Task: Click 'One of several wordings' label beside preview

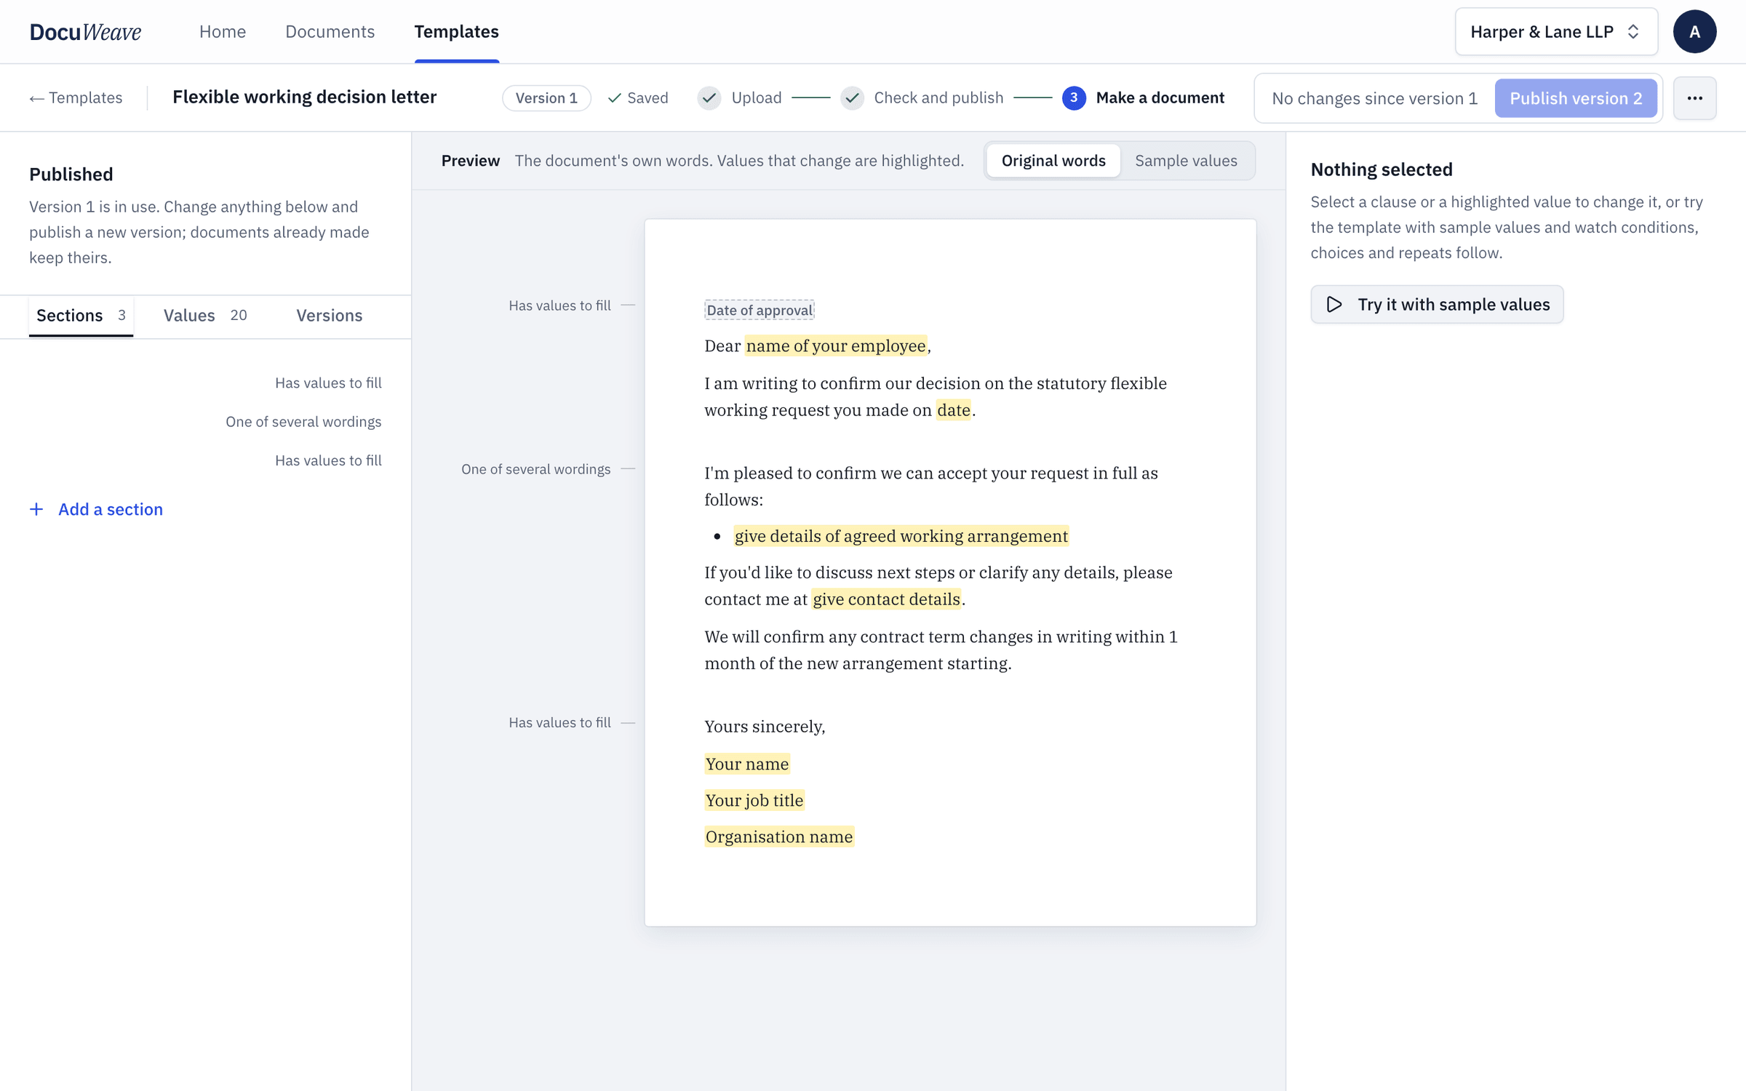Action: click(535, 469)
